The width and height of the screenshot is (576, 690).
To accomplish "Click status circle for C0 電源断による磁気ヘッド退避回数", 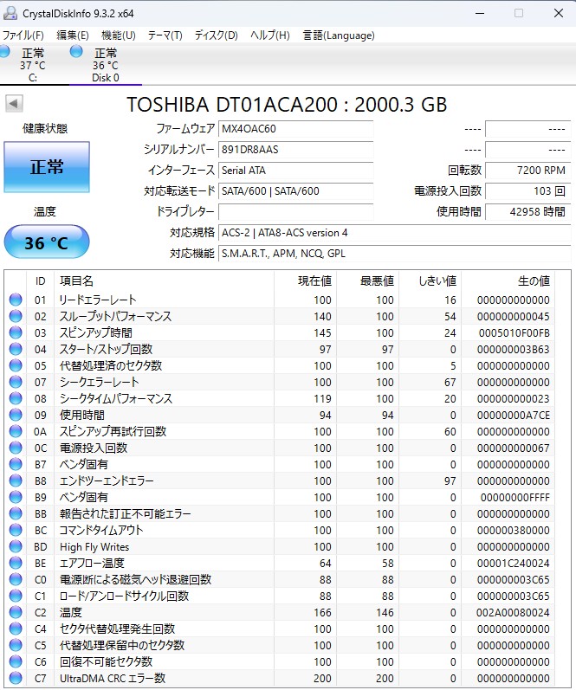I will [x=16, y=579].
